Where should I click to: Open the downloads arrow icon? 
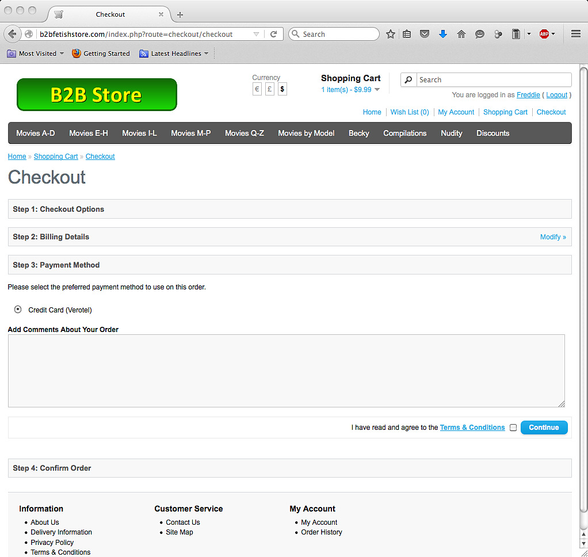442,34
